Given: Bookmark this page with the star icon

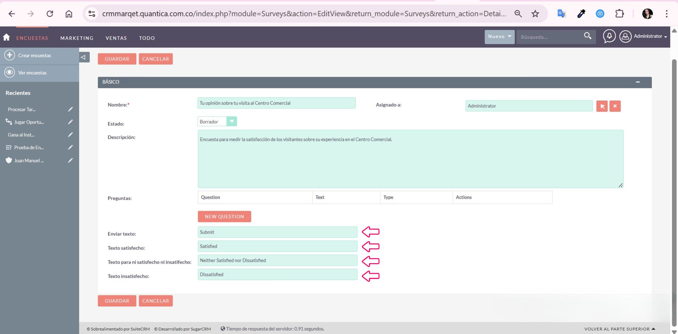Looking at the screenshot, I should (x=535, y=14).
